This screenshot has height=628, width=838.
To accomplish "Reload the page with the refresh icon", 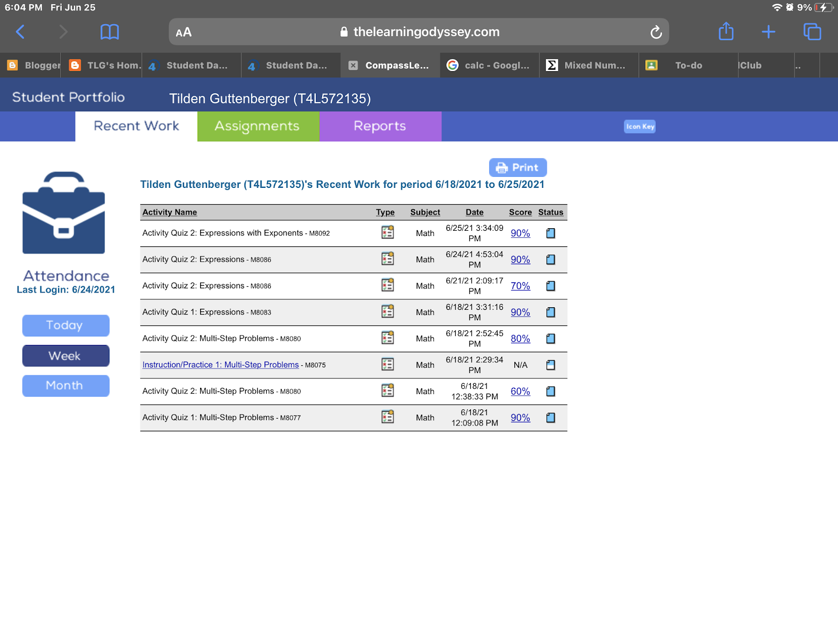I will point(656,32).
